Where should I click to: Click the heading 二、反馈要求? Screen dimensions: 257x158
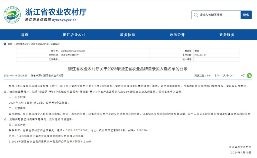click(x=17, y=108)
